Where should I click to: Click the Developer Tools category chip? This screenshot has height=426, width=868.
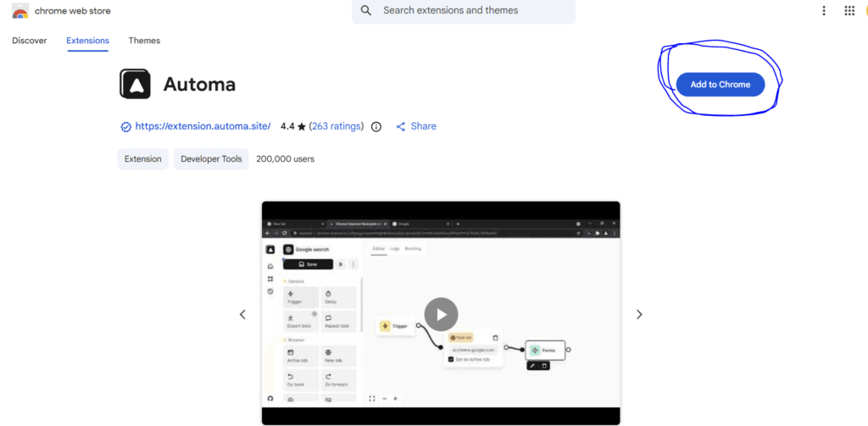pyautogui.click(x=211, y=159)
